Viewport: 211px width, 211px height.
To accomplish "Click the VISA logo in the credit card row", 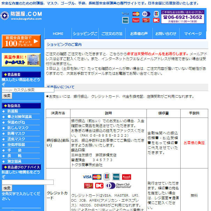I will pyautogui.click(x=87, y=177).
